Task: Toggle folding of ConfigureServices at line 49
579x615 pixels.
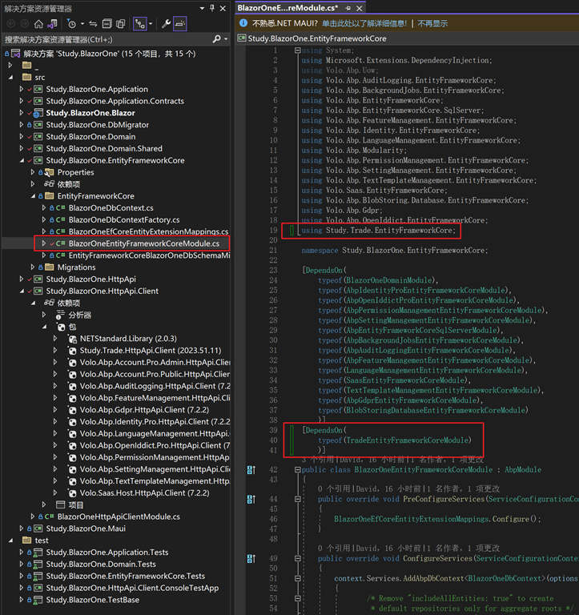Action: (298, 558)
